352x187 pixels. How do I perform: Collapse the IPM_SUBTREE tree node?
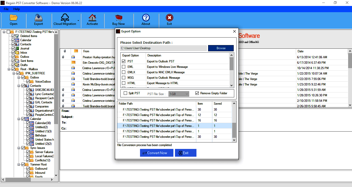click(x=14, y=73)
